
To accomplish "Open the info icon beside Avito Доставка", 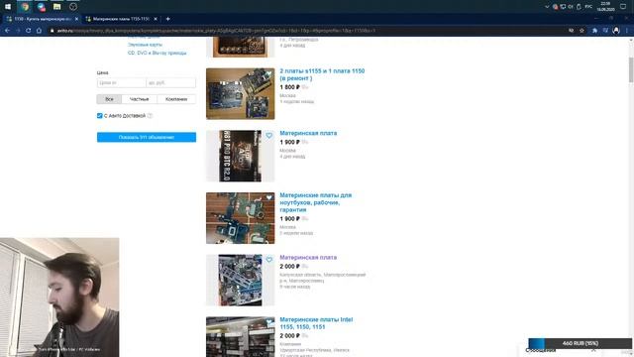I will pyautogui.click(x=150, y=116).
